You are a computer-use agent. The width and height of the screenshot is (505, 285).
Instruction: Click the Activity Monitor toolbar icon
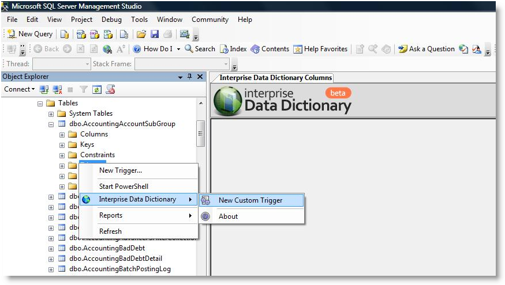[185, 34]
